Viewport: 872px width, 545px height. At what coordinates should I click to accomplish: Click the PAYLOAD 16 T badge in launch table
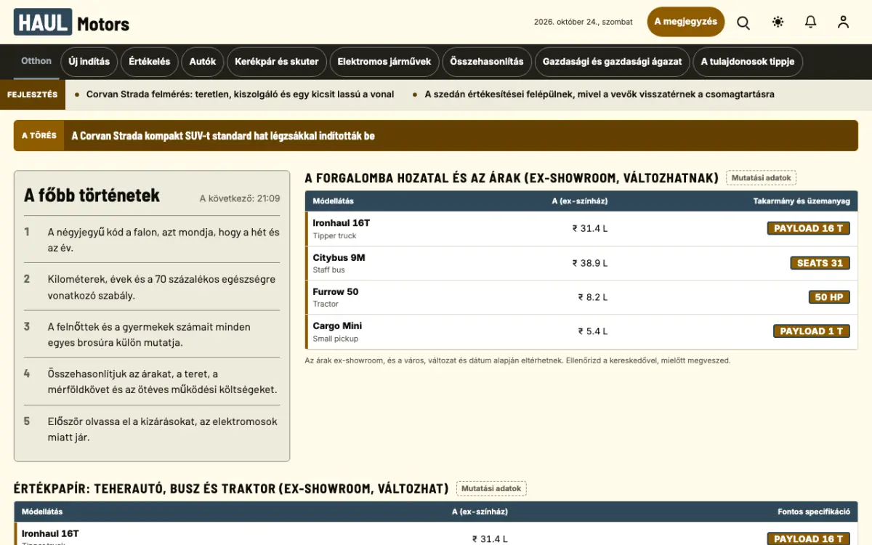809,228
